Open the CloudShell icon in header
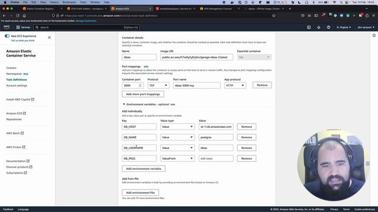The width and height of the screenshot is (378, 212). (309, 28)
